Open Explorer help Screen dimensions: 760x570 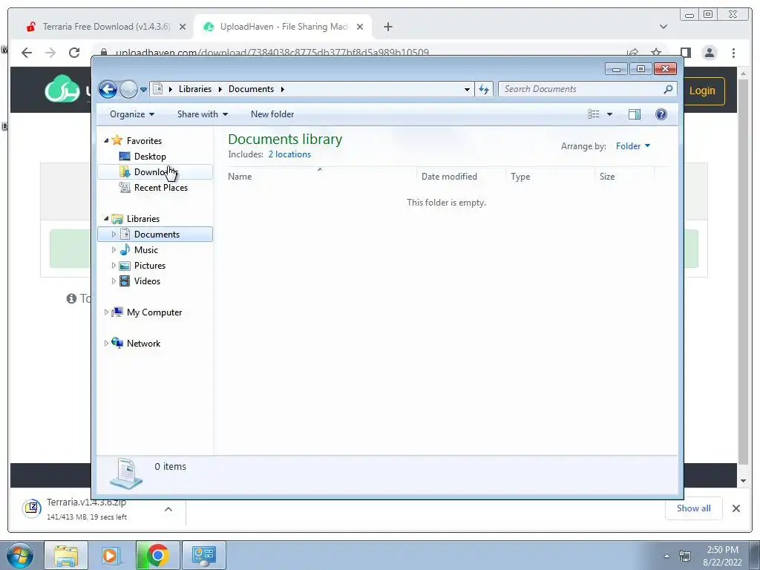tap(661, 114)
